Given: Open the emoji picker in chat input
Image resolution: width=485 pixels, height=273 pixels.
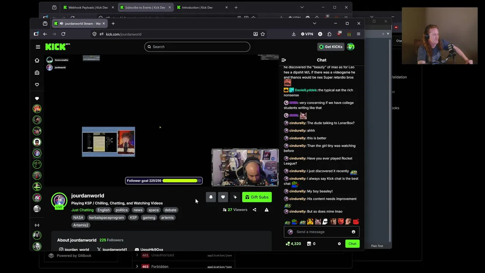Looking at the screenshot, I should pyautogui.click(x=354, y=232).
